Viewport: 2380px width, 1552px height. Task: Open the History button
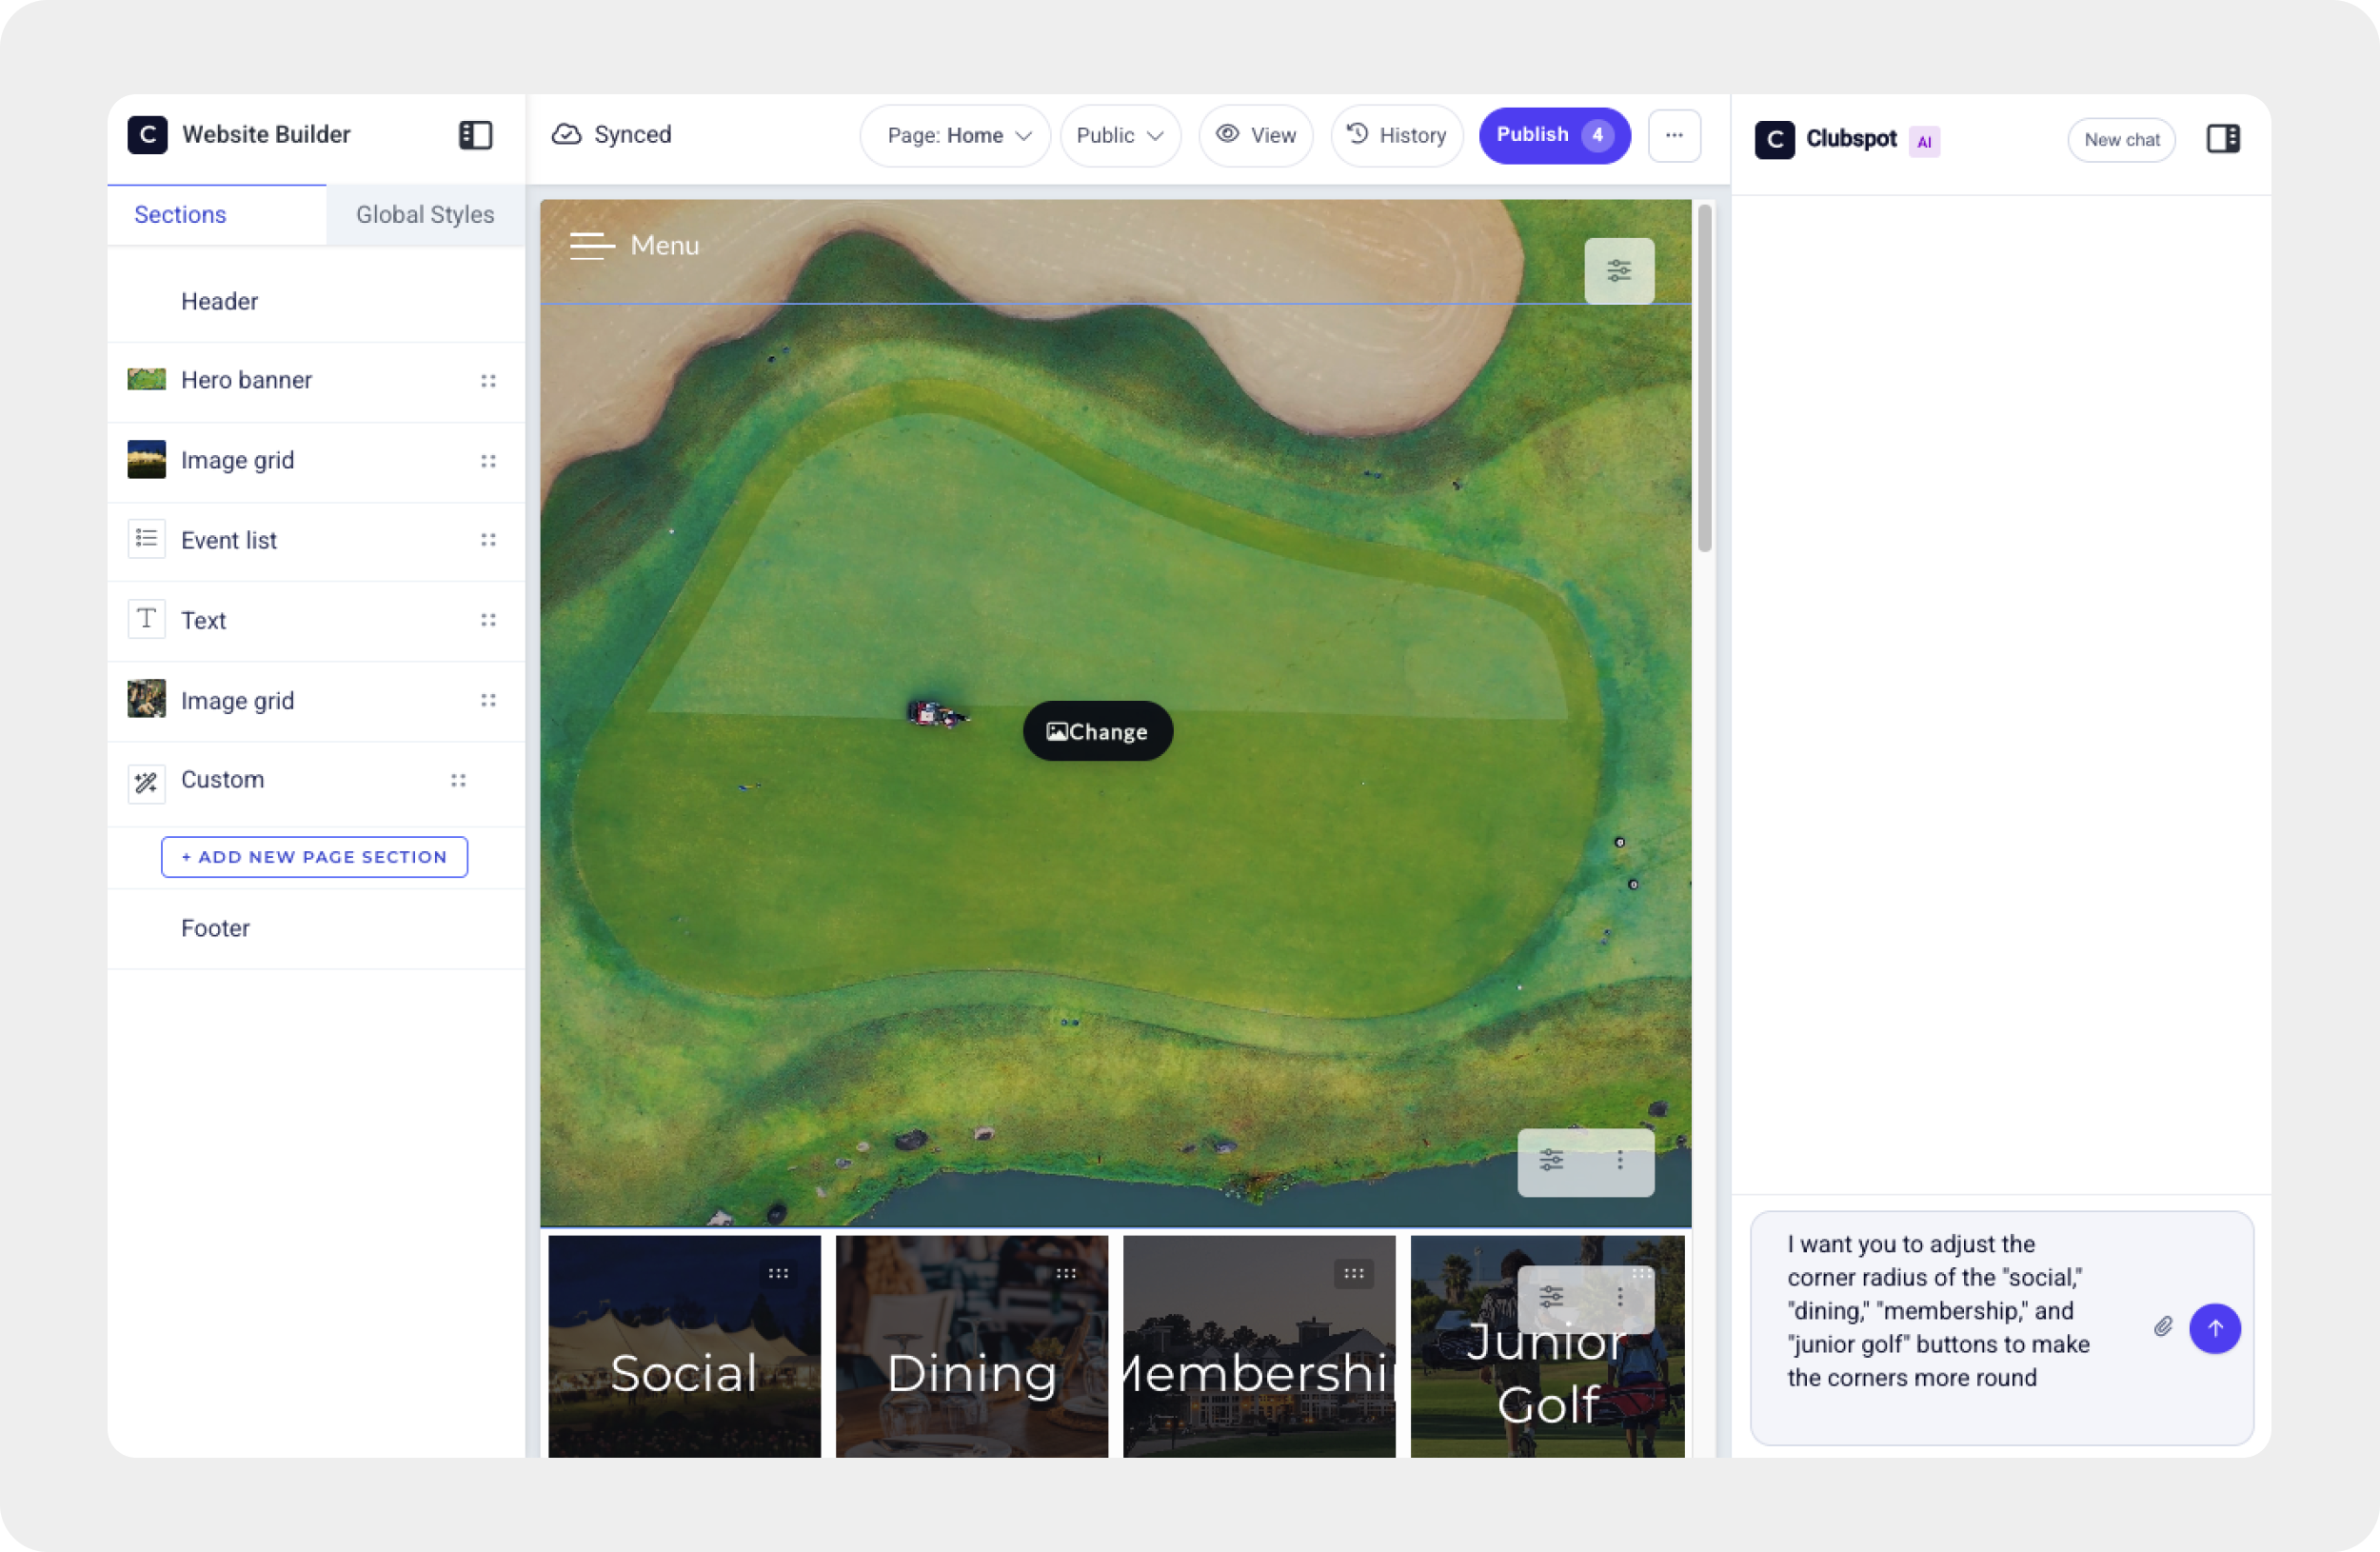click(x=1396, y=135)
